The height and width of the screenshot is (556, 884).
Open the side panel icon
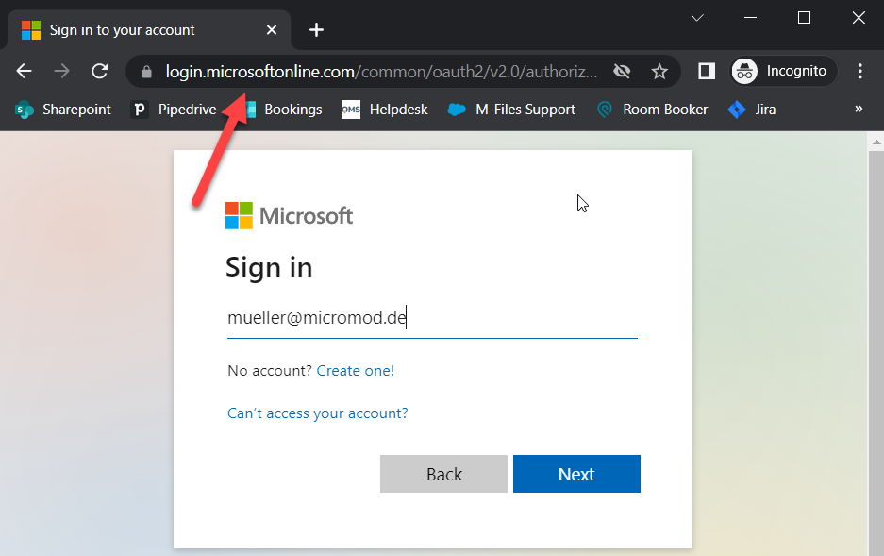coord(706,71)
